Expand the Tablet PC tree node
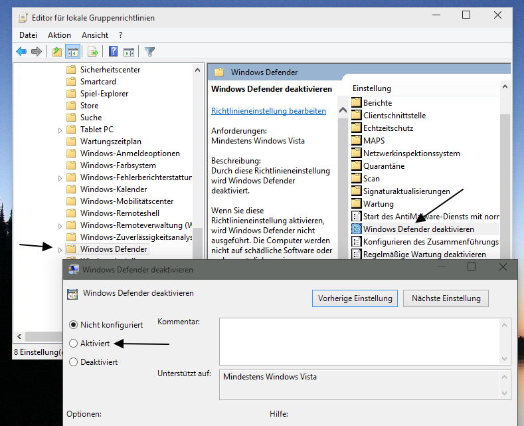 60,130
